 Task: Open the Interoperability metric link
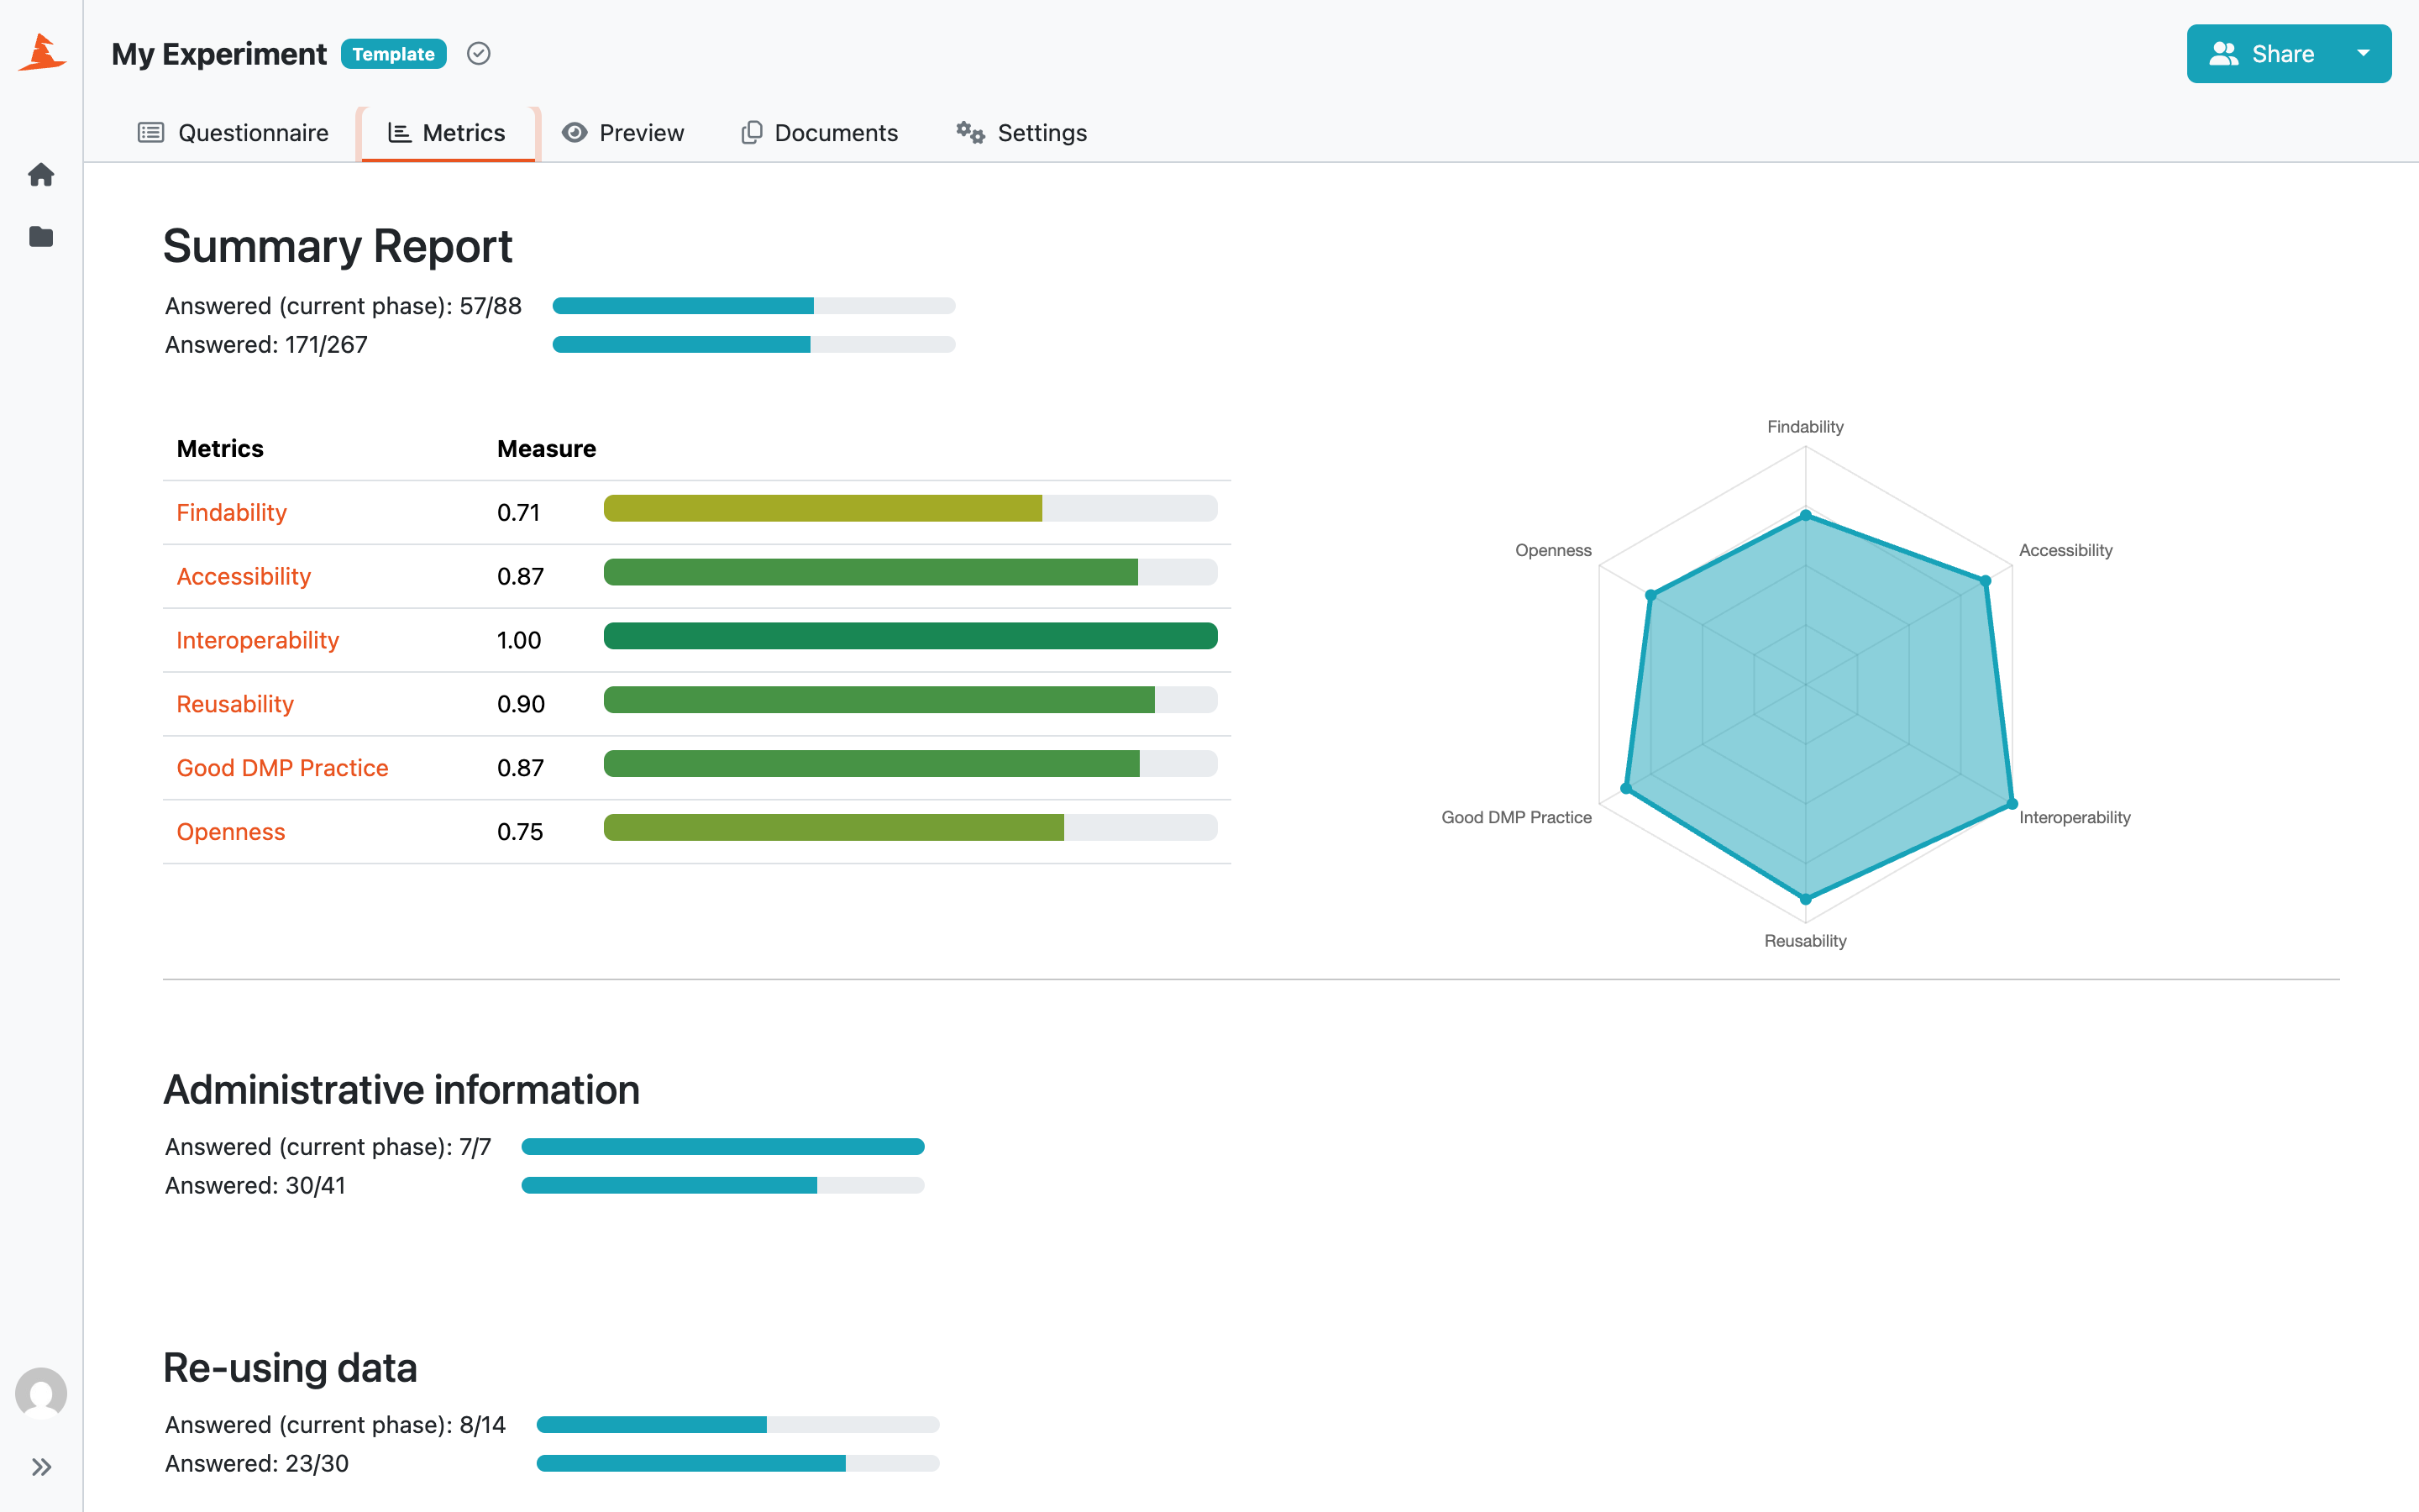258,640
